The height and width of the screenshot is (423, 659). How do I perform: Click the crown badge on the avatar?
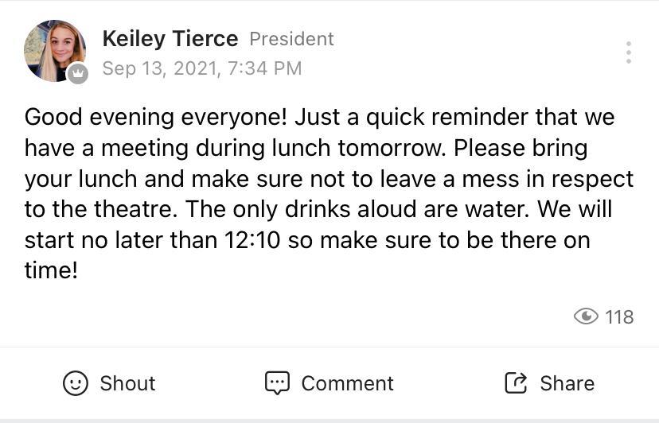click(77, 74)
